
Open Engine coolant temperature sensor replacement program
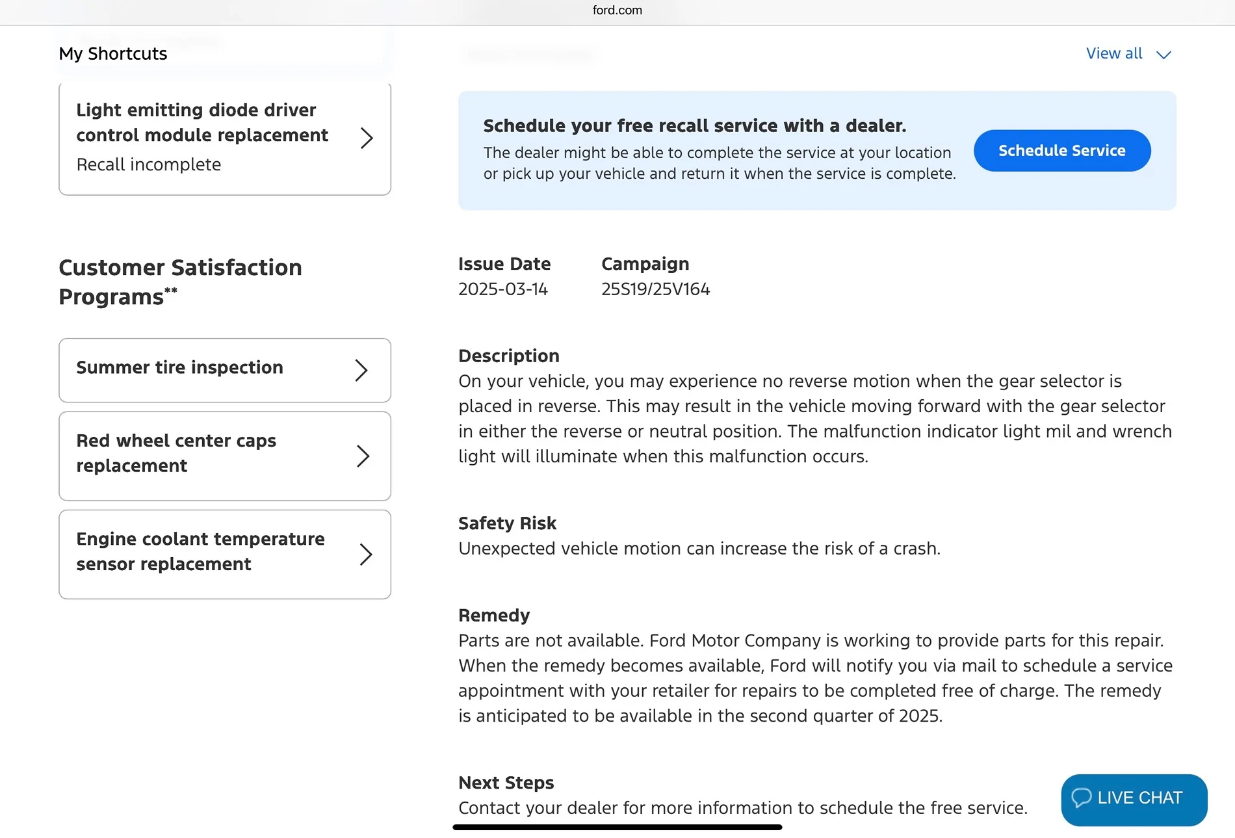click(225, 554)
